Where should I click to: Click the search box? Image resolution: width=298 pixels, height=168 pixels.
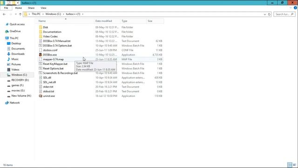click(284, 14)
